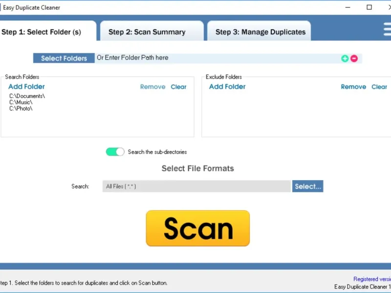
Task: Select the C:\Documents\ folder entry
Action: coord(27,96)
